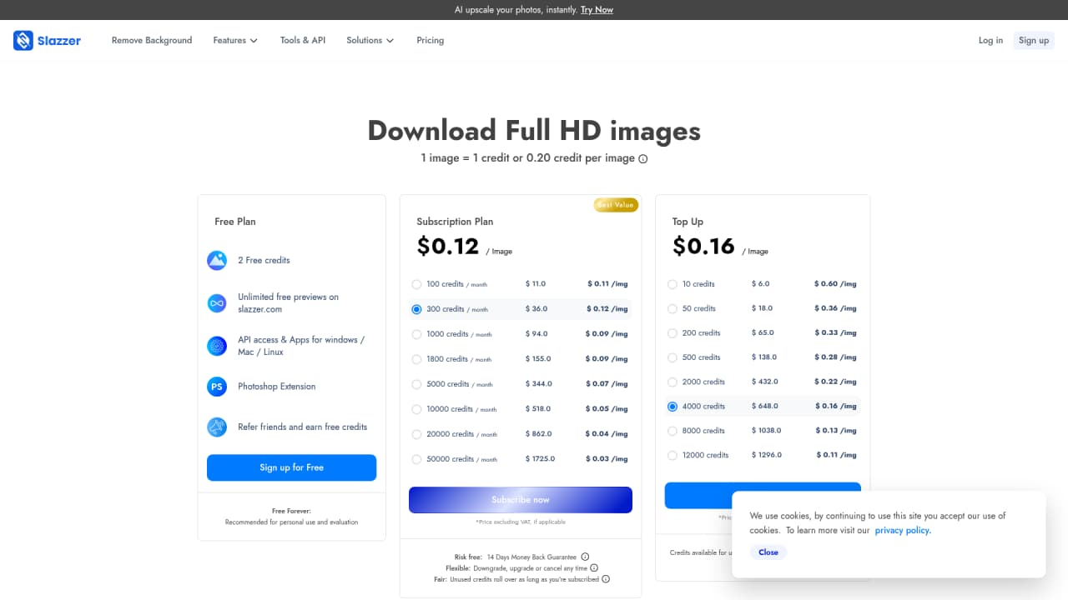Click the Slazzer logo icon
The width and height of the screenshot is (1068, 600).
(23, 40)
